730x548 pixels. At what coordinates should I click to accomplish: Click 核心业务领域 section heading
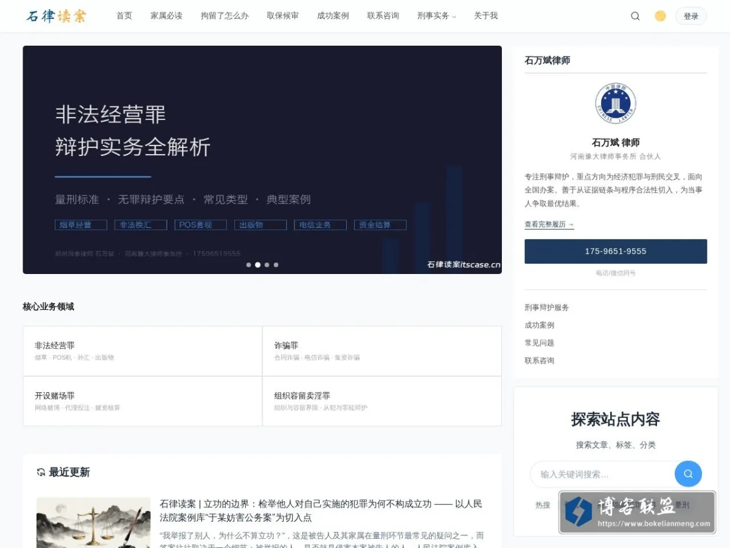pyautogui.click(x=49, y=306)
